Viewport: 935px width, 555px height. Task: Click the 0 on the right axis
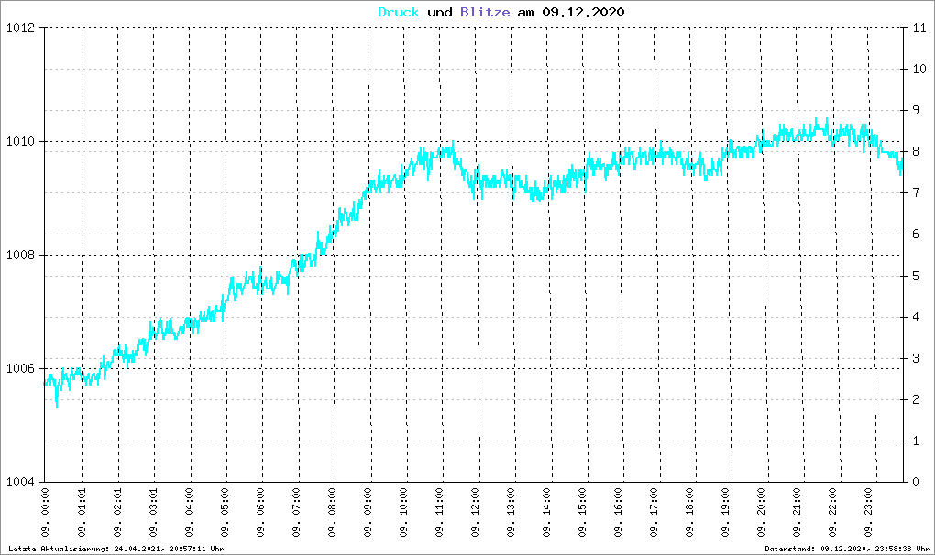(x=914, y=482)
